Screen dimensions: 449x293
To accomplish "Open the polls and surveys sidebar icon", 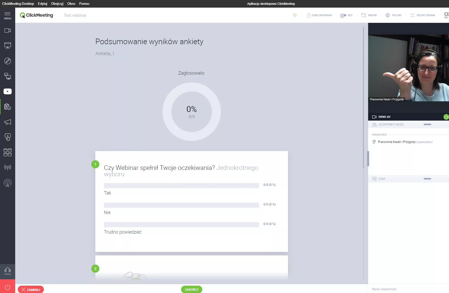I will tap(8, 107).
